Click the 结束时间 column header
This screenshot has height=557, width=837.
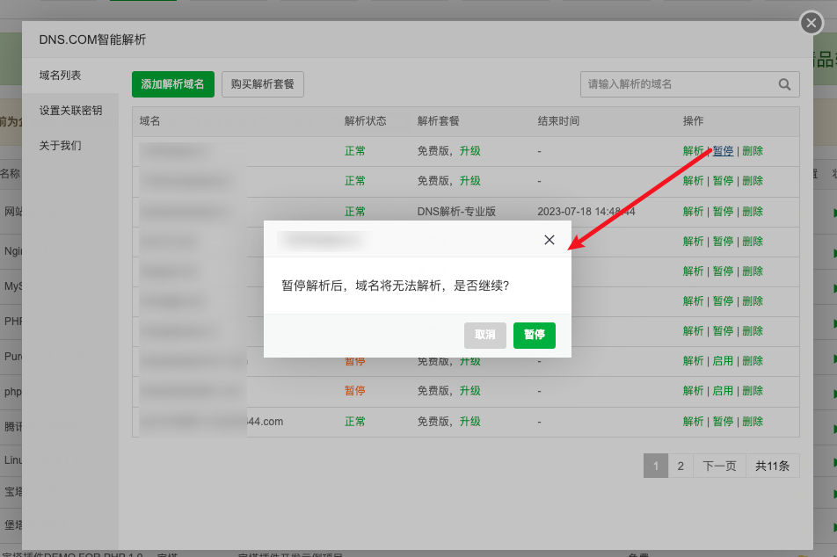tap(558, 121)
